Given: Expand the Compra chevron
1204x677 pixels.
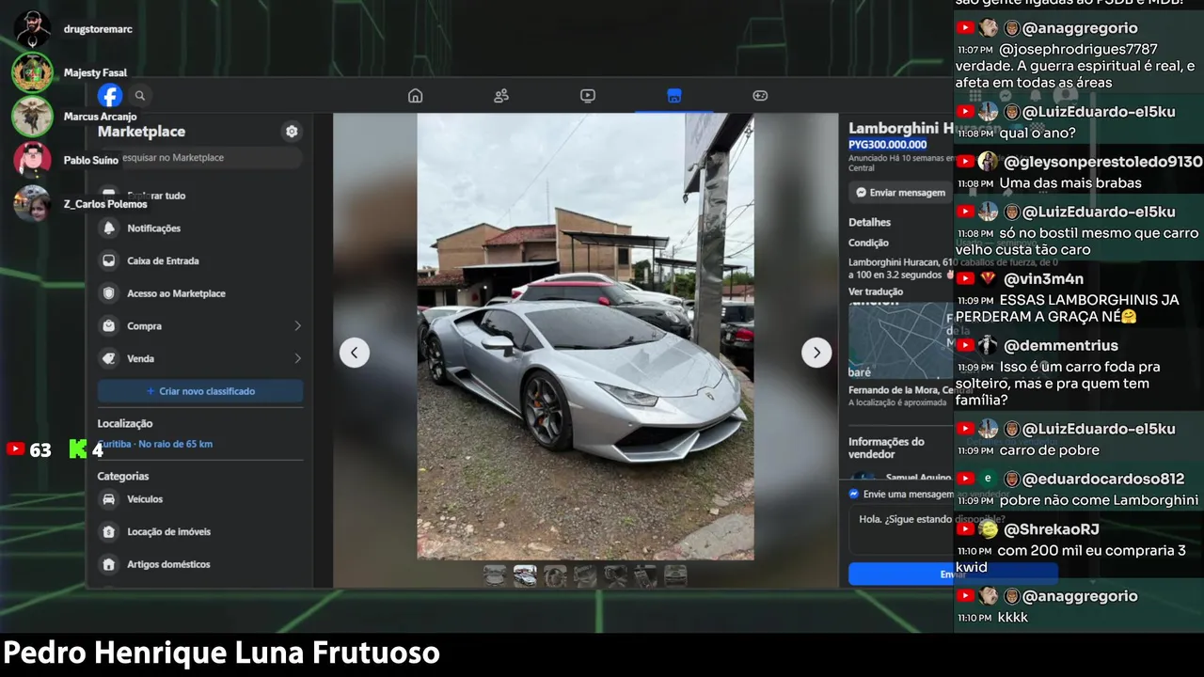Looking at the screenshot, I should coord(297,326).
